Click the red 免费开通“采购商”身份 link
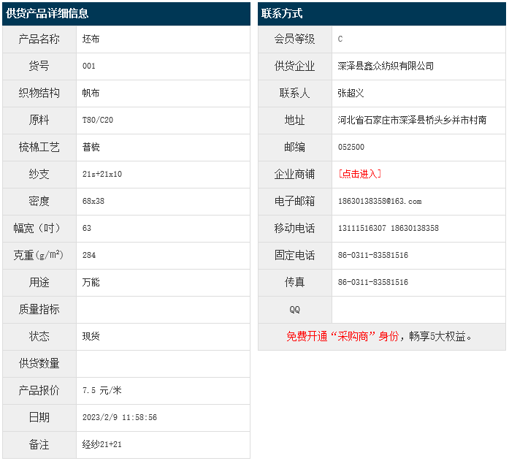The height and width of the screenshot is (461, 509). pos(342,337)
